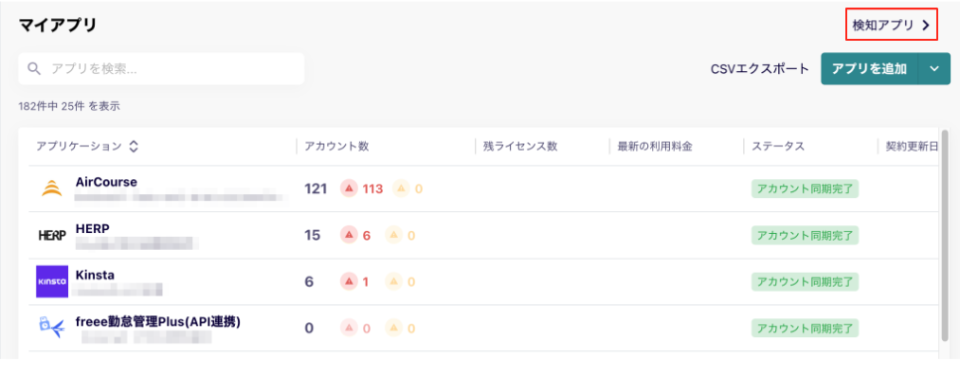Open the Kinsta app logo thumbnail

coord(52,281)
